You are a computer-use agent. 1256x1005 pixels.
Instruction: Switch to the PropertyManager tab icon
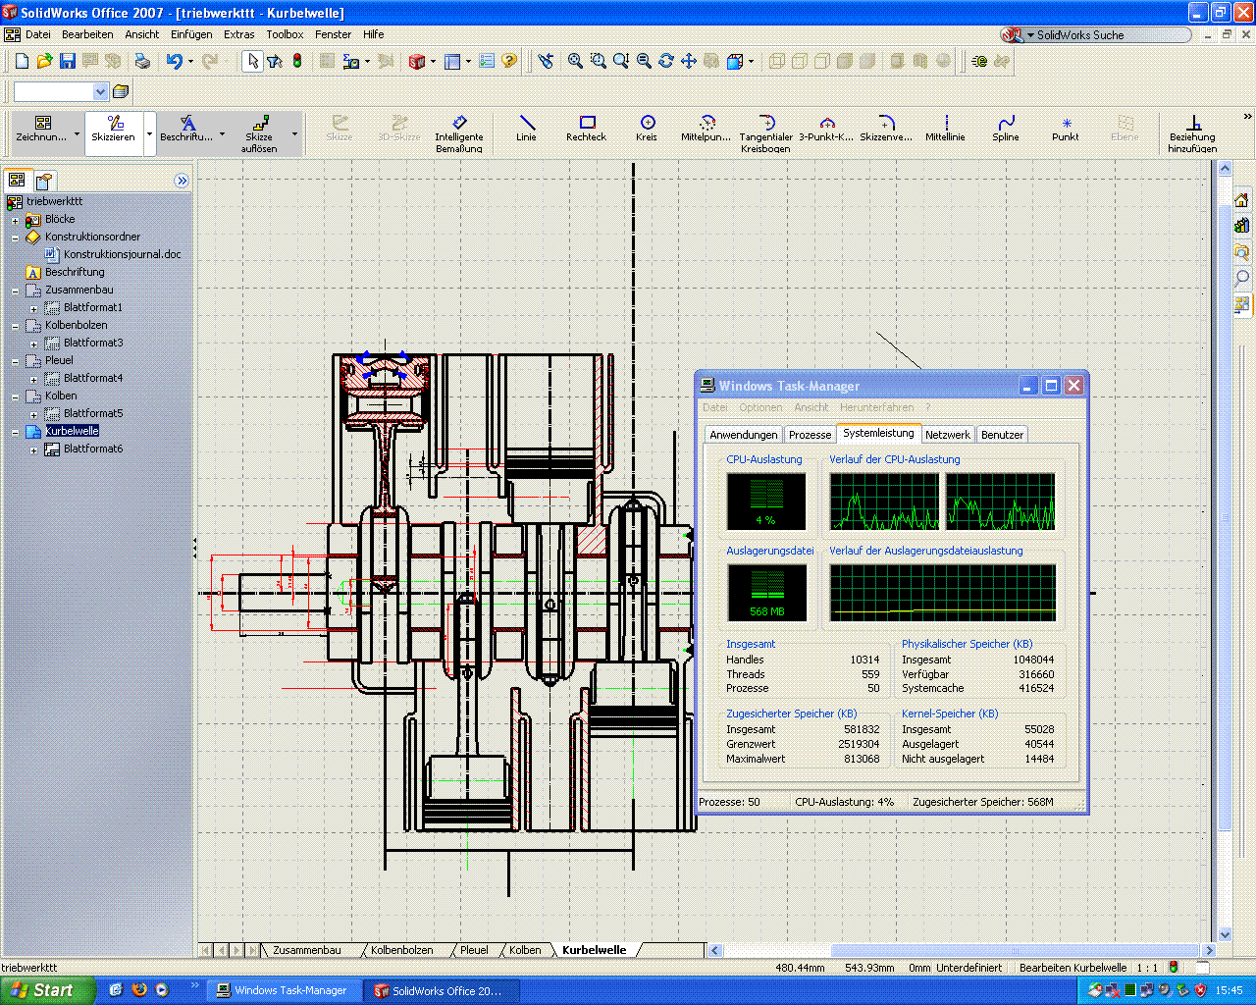pyautogui.click(x=44, y=182)
